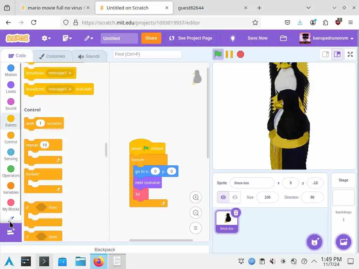Zoom in the code workspace
The height and width of the screenshot is (269, 359).
(196, 198)
